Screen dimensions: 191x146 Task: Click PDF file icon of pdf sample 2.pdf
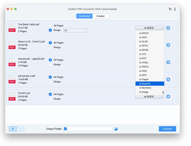click(12, 79)
